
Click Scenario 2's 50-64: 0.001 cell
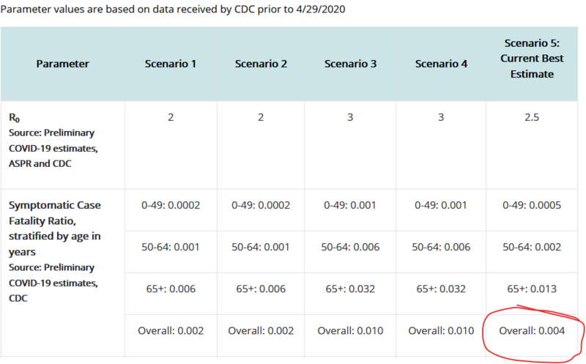[x=260, y=247]
